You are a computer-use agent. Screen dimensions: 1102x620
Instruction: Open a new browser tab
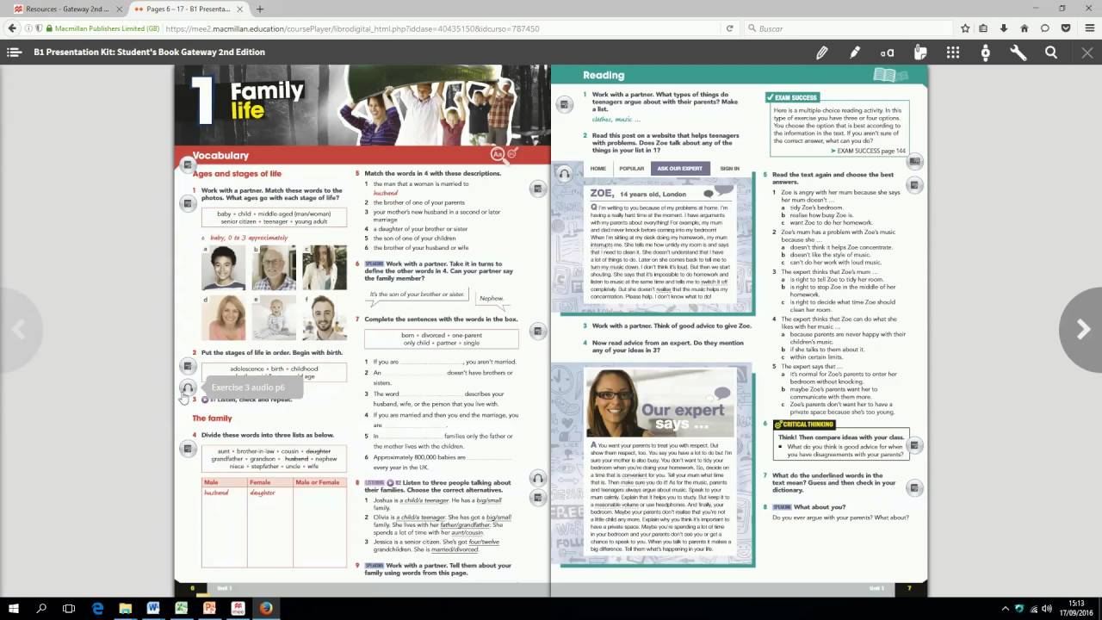(x=259, y=9)
